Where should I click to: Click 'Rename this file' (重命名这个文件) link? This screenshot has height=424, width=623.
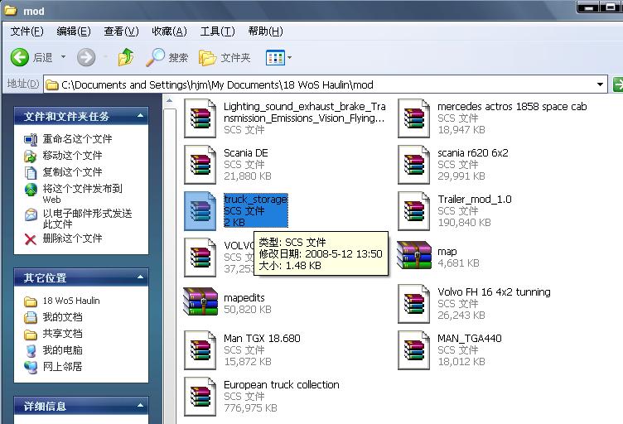(77, 139)
